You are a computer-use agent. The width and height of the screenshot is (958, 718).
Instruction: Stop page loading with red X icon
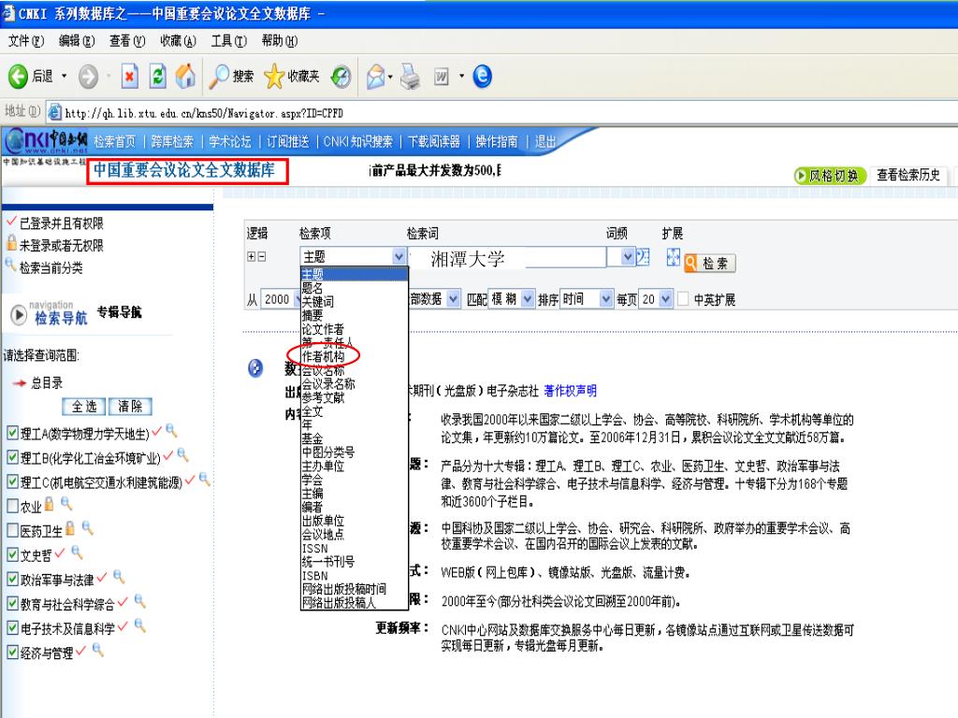[x=129, y=77]
